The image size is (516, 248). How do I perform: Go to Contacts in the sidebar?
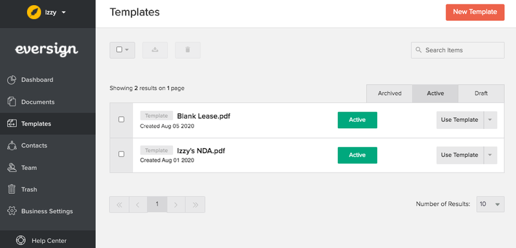click(34, 146)
